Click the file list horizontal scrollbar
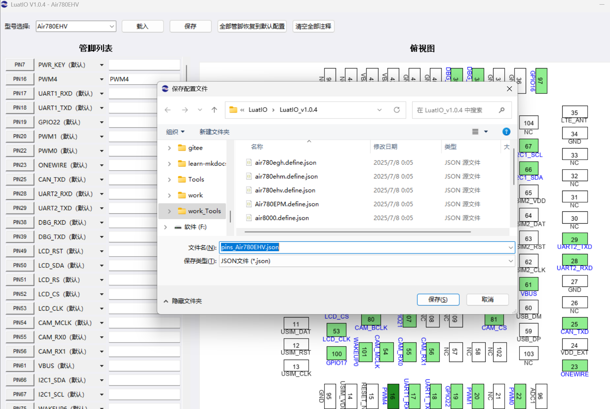Viewport: 610px width, 409px height. click(358, 232)
